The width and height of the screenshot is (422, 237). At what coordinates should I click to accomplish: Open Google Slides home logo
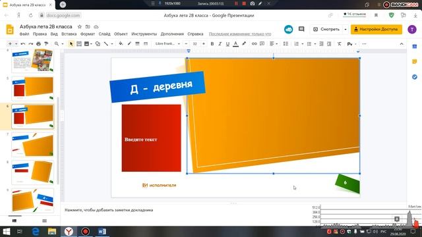coord(10,29)
